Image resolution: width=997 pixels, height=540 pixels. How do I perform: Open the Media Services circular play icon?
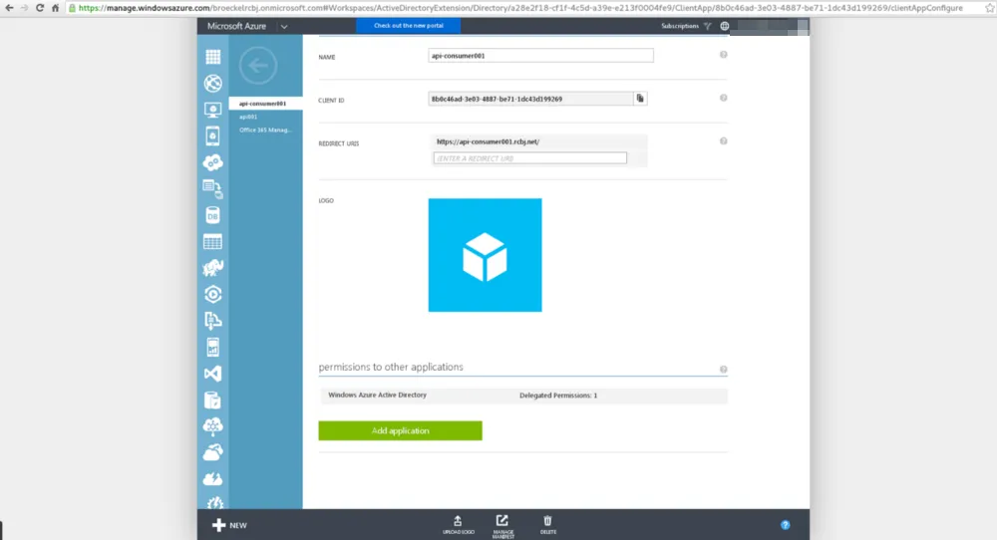pos(213,295)
